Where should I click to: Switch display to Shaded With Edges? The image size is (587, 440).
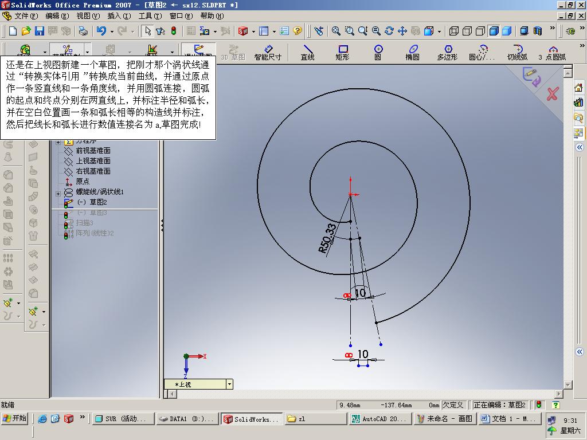tap(494, 31)
